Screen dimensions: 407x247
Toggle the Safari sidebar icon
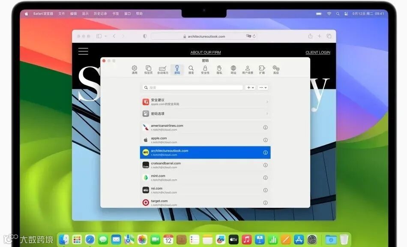[x=99, y=36]
